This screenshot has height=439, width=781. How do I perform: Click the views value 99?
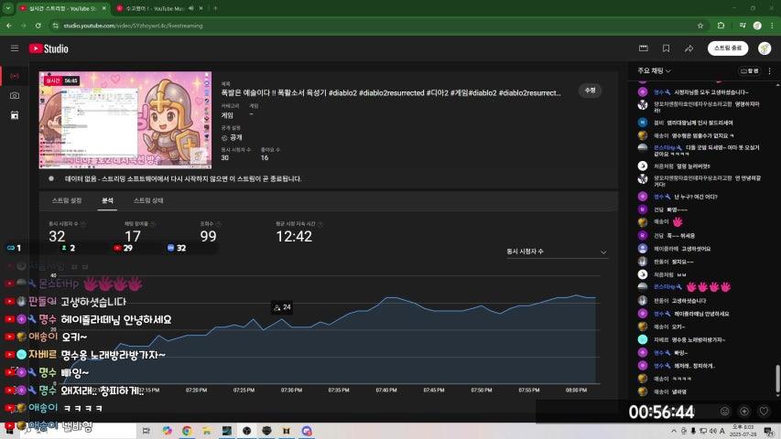(208, 237)
